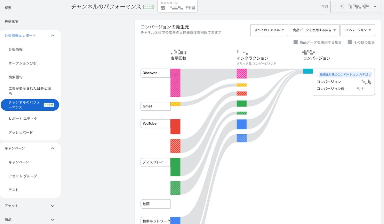The width and height of the screenshot is (384, 224).
Task: Open the すべてのチャネル dropdown
Action: pos(269,30)
